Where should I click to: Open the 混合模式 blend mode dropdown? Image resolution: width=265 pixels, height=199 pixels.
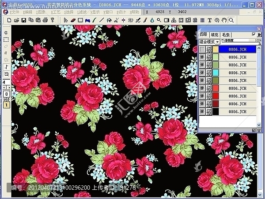coord(218,42)
